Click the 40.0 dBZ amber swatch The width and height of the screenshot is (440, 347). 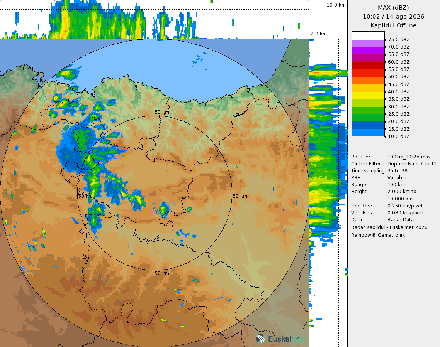pos(368,88)
